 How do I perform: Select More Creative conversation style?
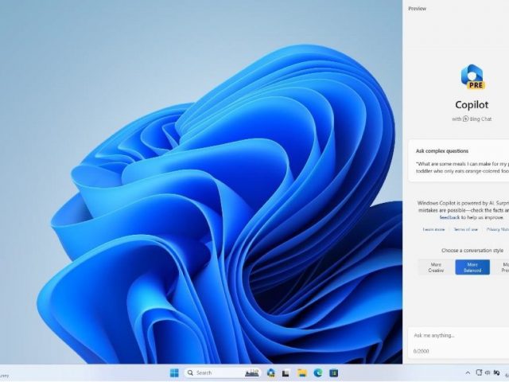(x=436, y=267)
